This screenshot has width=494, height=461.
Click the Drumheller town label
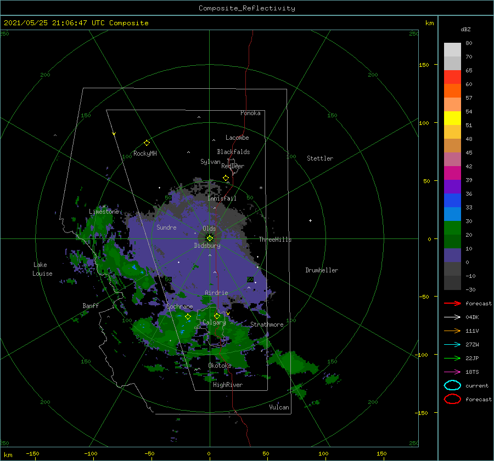click(x=322, y=270)
